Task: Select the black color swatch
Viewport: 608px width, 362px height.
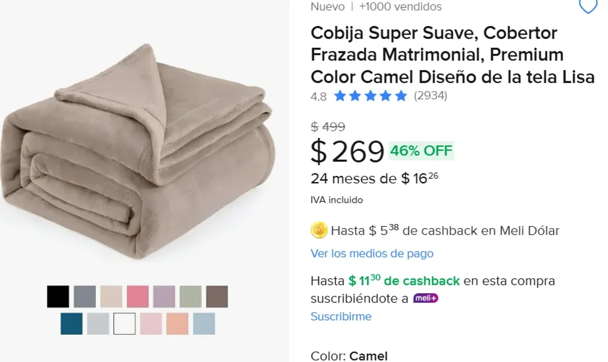Action: [x=58, y=297]
